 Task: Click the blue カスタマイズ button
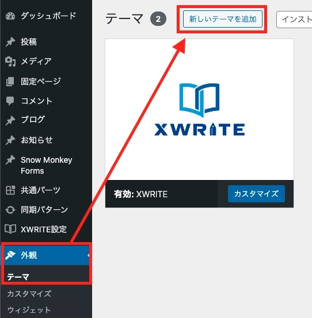click(x=256, y=194)
